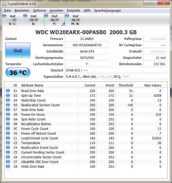Click the blue status orb for drive M: N:
The width and height of the screenshot is (172, 183).
coord(67,16)
